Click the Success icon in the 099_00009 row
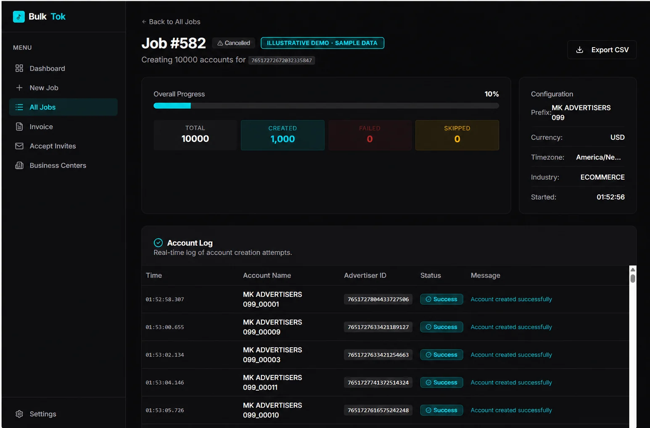This screenshot has height=428, width=650. (428, 327)
